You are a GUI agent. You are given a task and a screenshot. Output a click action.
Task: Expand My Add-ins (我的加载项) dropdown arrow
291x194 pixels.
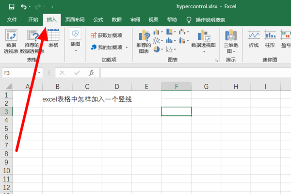(x=127, y=48)
